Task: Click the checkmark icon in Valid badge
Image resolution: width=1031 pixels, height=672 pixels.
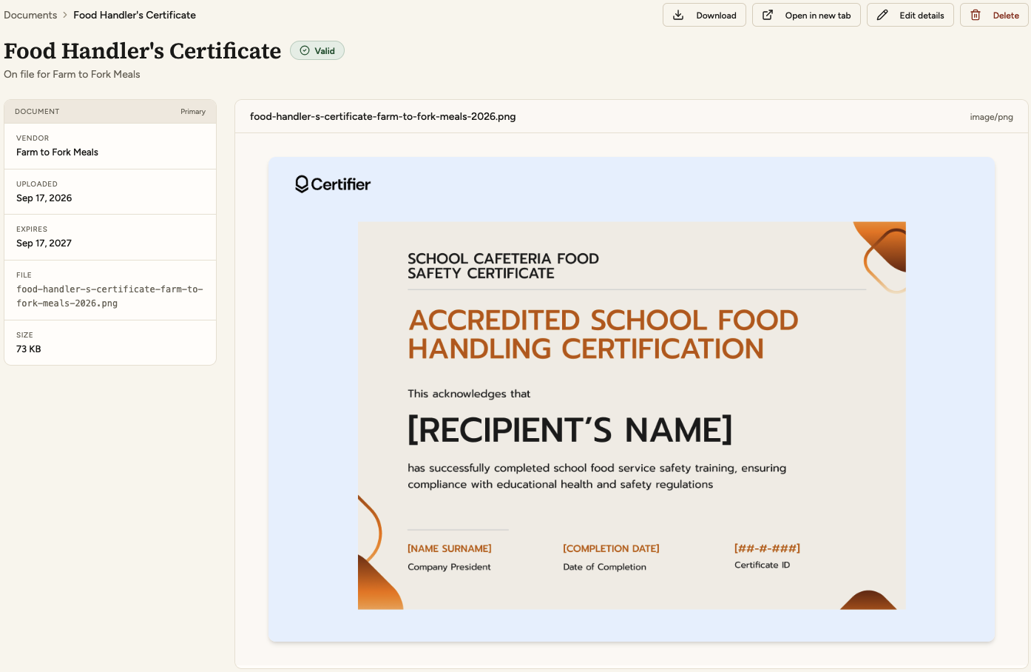Action: coord(305,50)
